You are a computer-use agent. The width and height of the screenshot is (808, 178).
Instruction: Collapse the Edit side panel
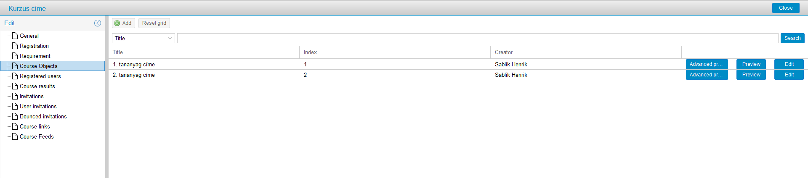pyautogui.click(x=98, y=23)
